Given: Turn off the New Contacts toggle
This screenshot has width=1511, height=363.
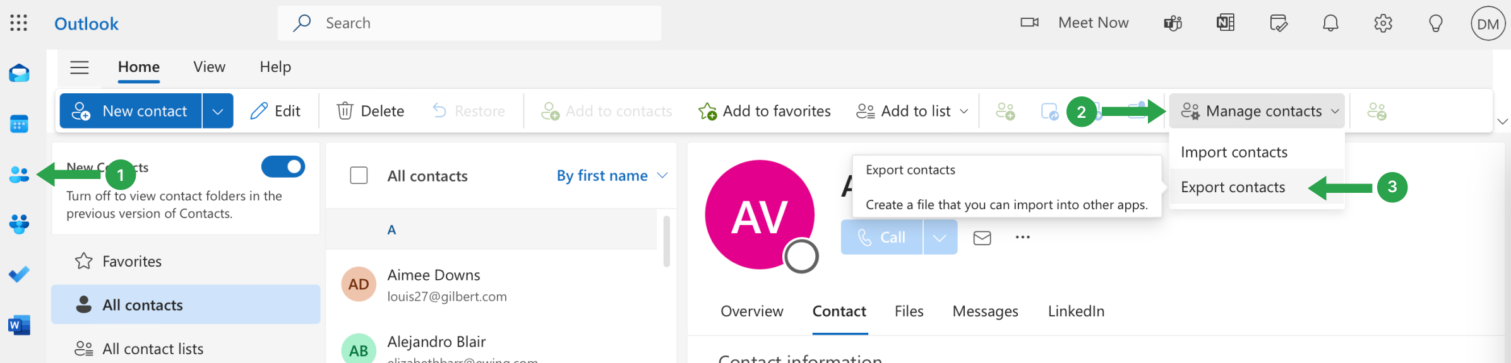Looking at the screenshot, I should click(283, 167).
